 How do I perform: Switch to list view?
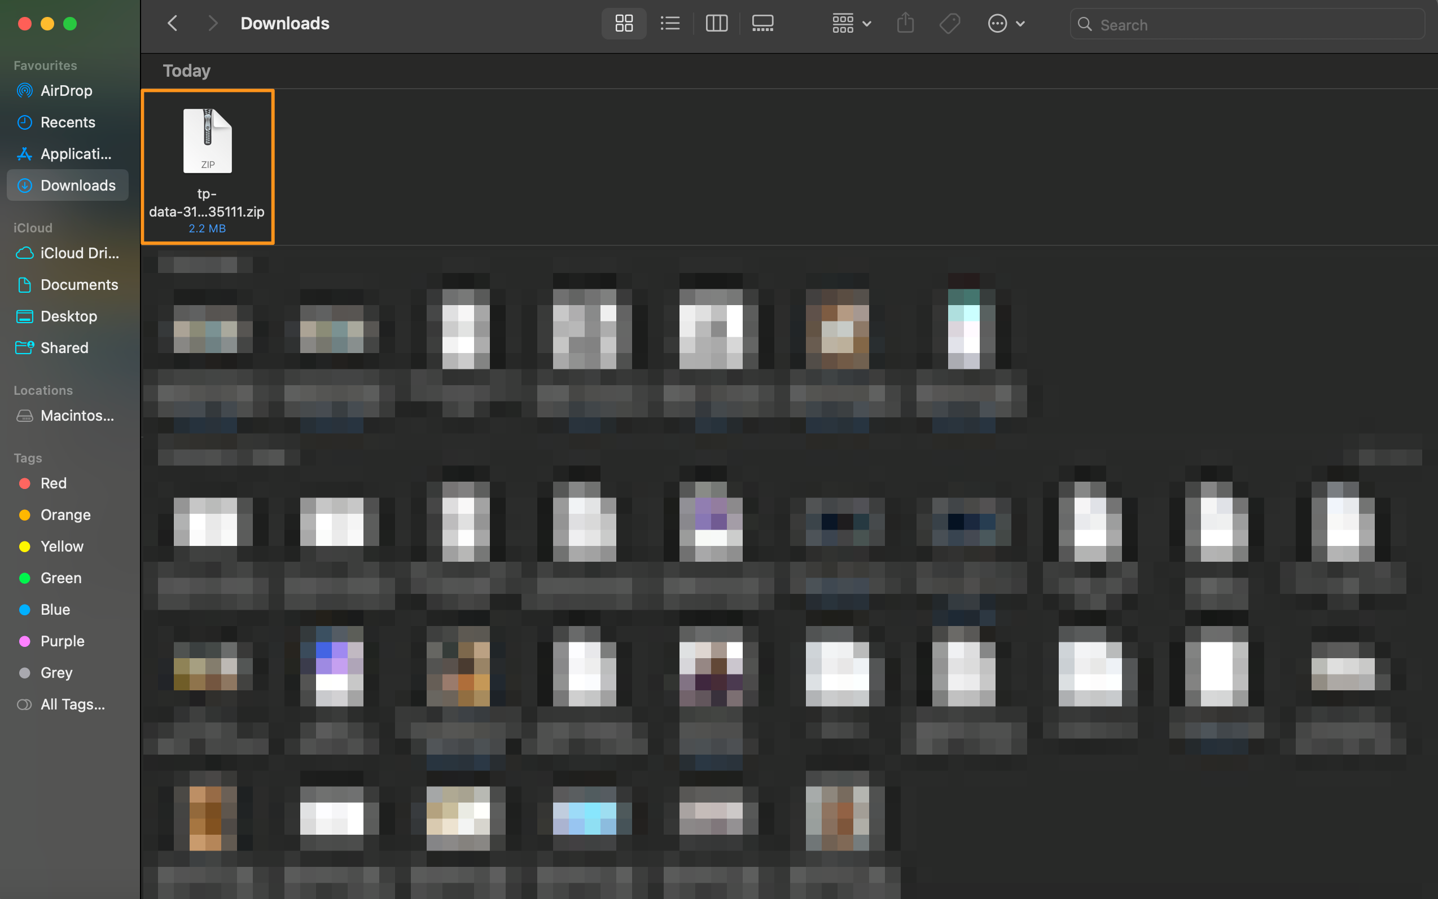669,23
